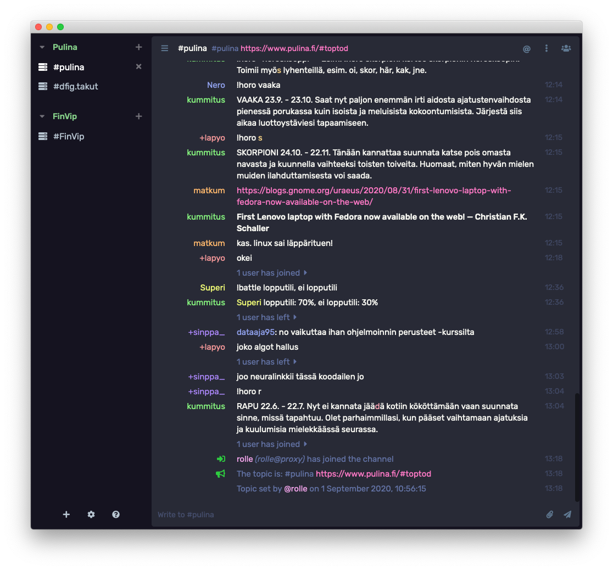This screenshot has height=570, width=613.
Task: Expand '1 user has left' below Superi battle
Action: point(266,317)
